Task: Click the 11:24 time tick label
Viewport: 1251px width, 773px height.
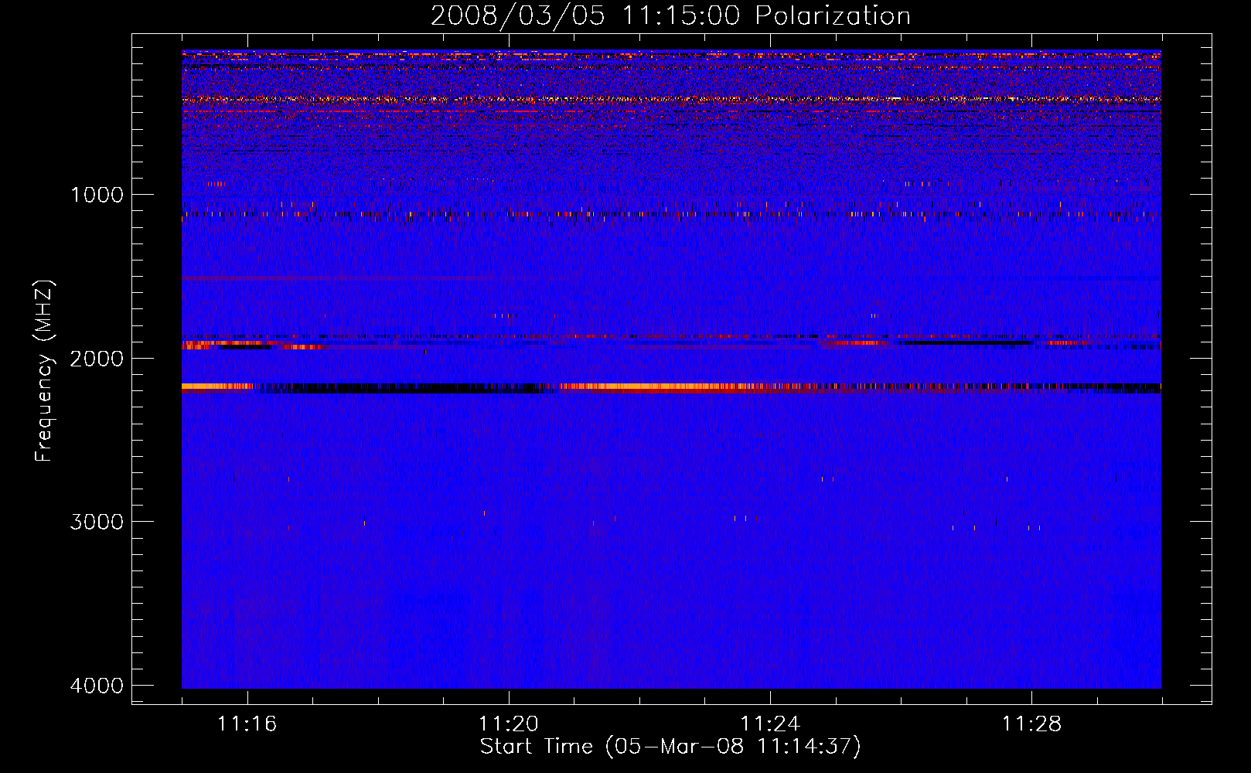Action: [770, 724]
